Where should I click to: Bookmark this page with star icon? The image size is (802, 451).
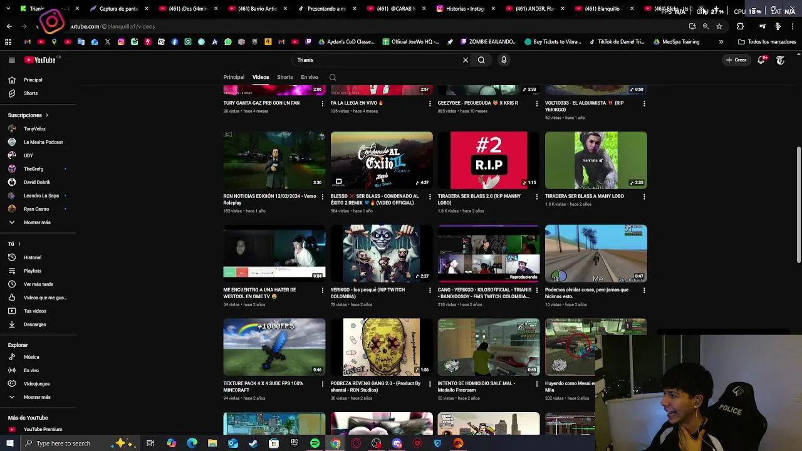coord(719,26)
